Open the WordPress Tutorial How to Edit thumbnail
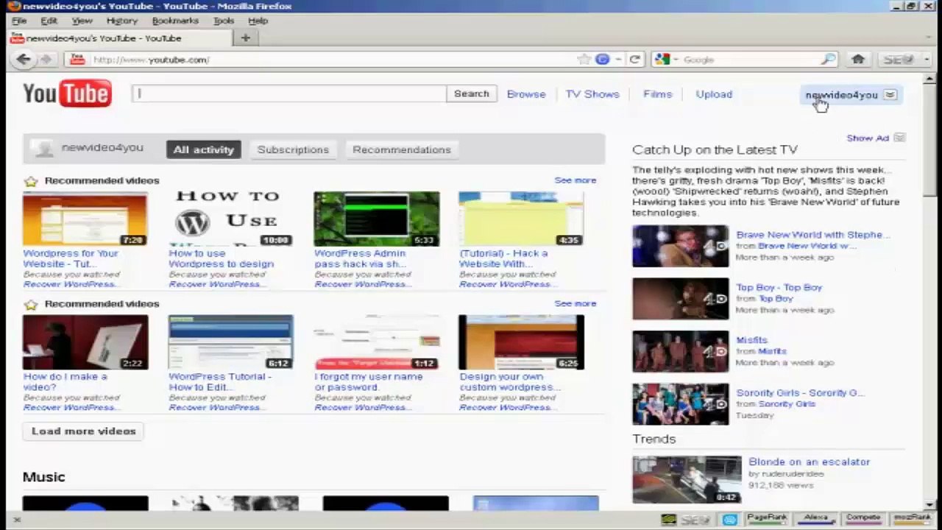The width and height of the screenshot is (942, 530). pyautogui.click(x=230, y=342)
